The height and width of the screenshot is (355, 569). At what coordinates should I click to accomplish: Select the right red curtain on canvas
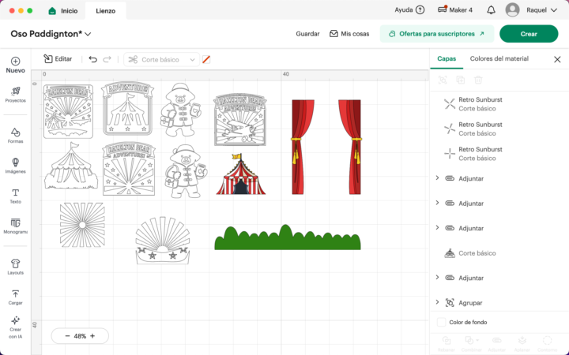pos(350,147)
